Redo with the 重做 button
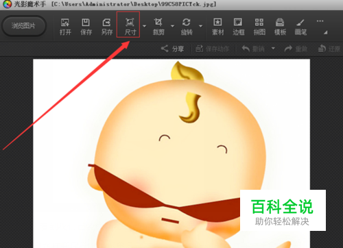Viewport: 343px width, 248px height. pyautogui.click(x=296, y=49)
